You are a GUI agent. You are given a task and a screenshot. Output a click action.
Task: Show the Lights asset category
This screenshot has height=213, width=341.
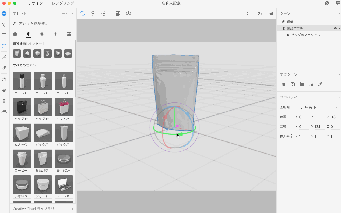click(55, 34)
